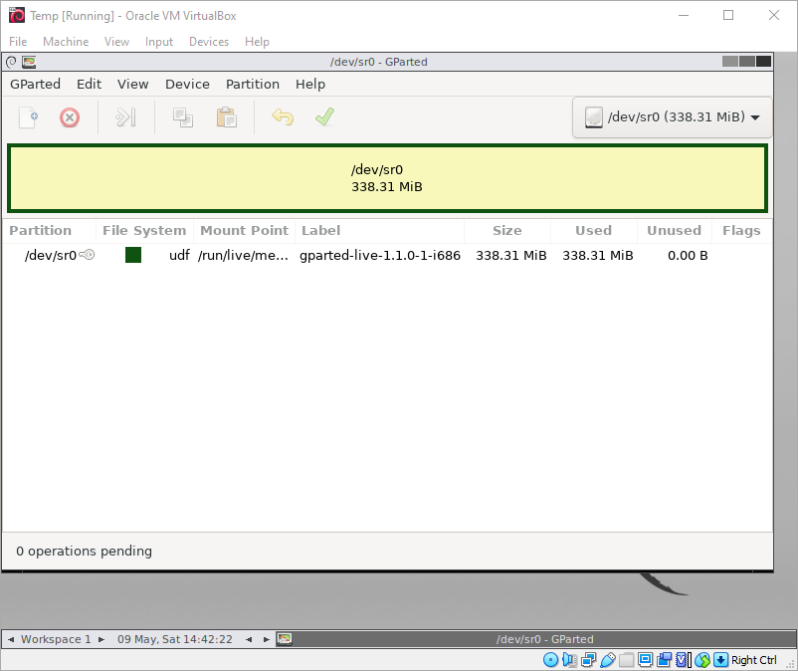798x671 pixels.
Task: Open the VirtualBox Devices menu
Action: tap(209, 42)
